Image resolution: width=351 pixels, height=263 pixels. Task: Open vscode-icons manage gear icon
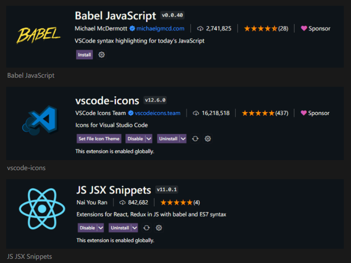pos(208,139)
